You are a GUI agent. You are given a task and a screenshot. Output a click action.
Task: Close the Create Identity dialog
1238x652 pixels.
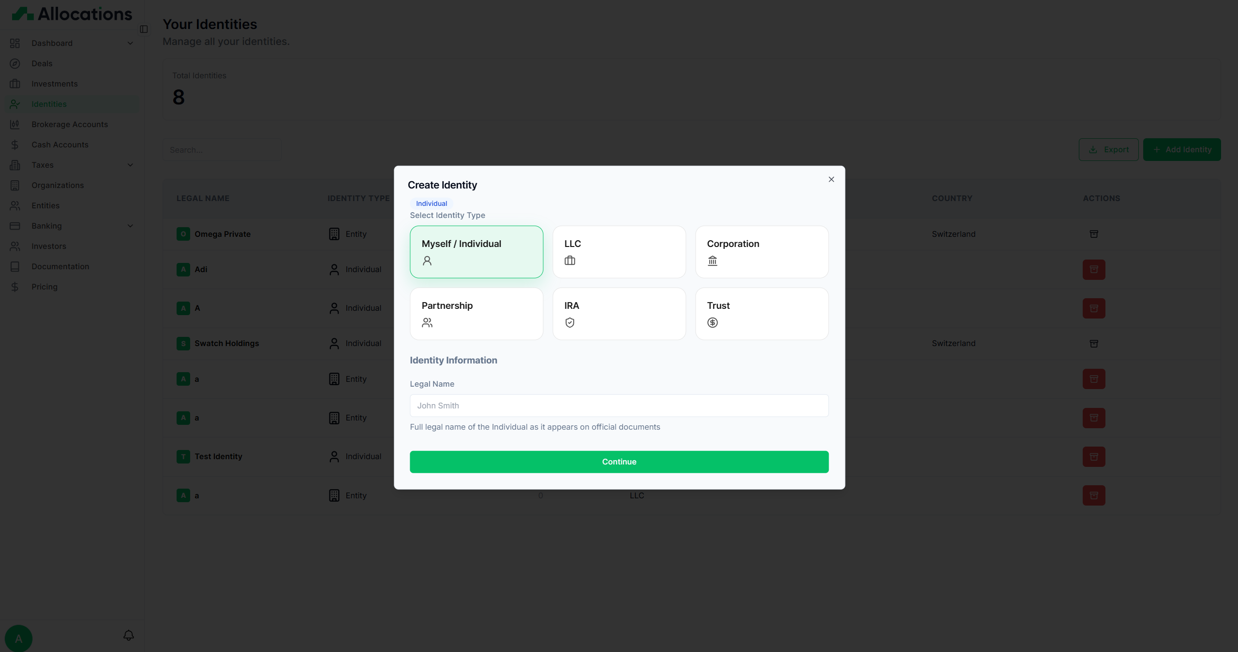[831, 179]
